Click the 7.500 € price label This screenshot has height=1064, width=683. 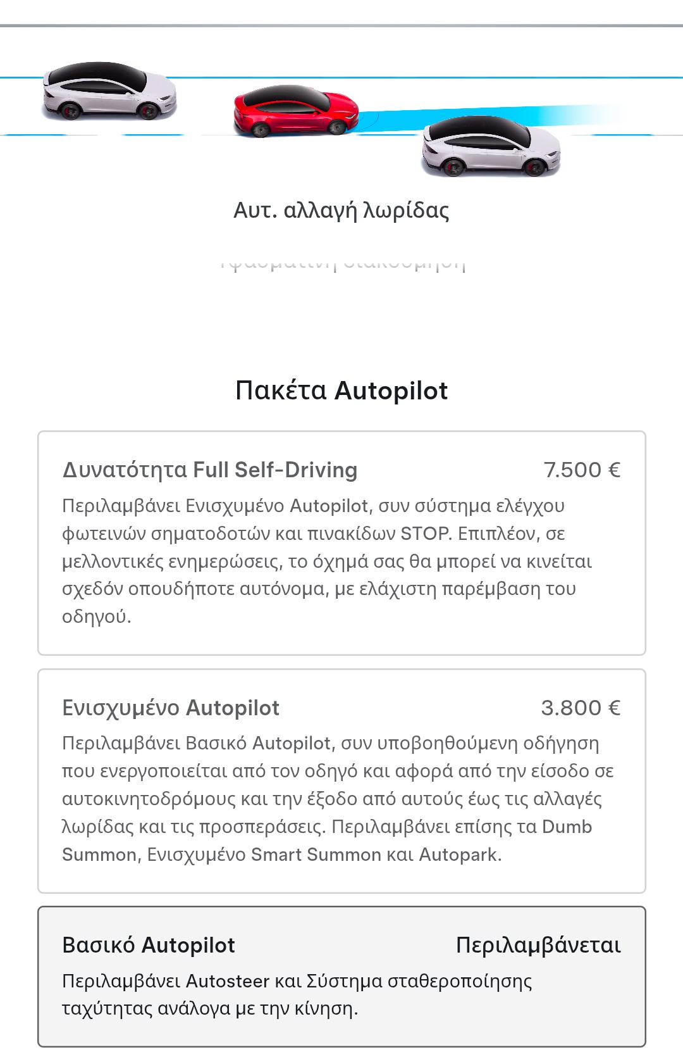tap(582, 470)
